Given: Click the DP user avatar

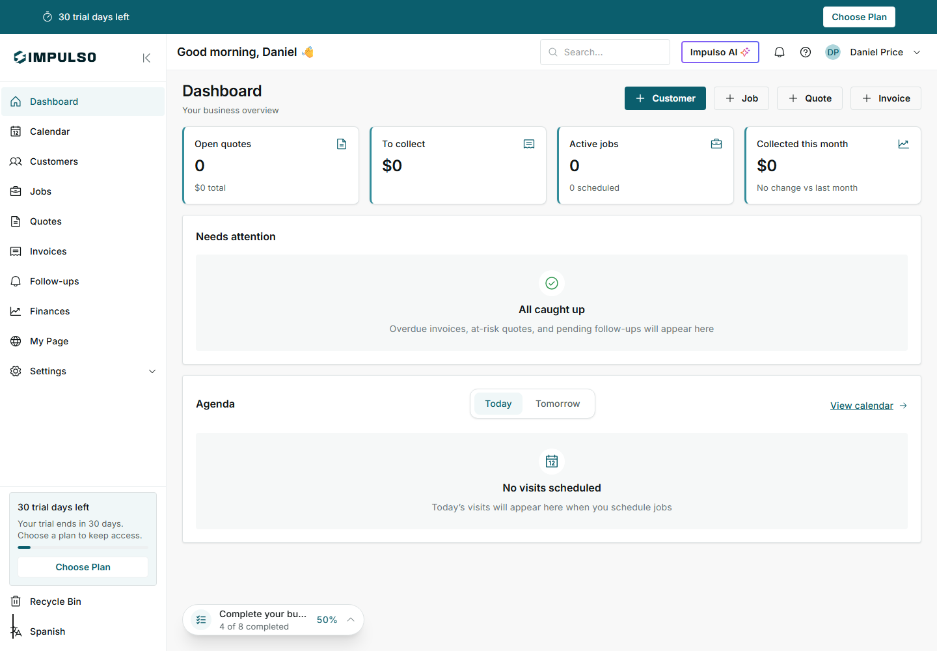Looking at the screenshot, I should (833, 52).
